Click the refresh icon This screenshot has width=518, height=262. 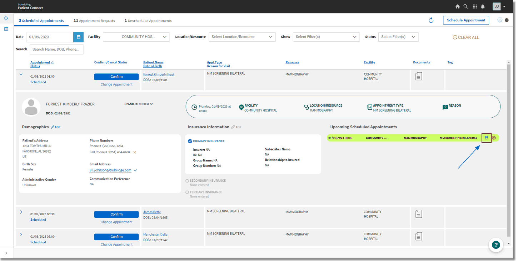[x=431, y=20]
